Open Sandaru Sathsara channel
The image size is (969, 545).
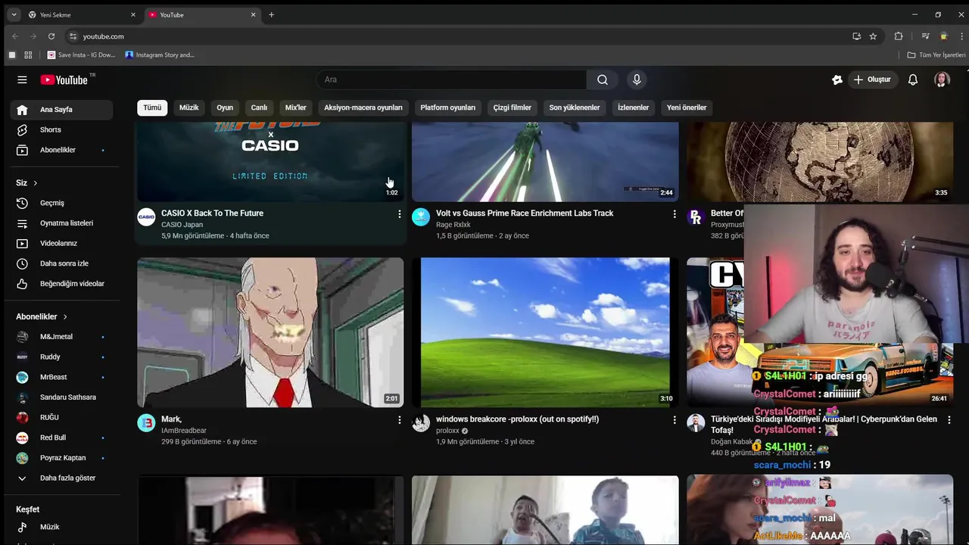click(62, 397)
